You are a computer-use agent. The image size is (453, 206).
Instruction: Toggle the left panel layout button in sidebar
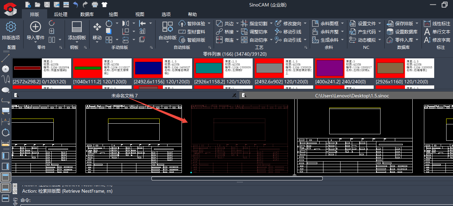5,156
